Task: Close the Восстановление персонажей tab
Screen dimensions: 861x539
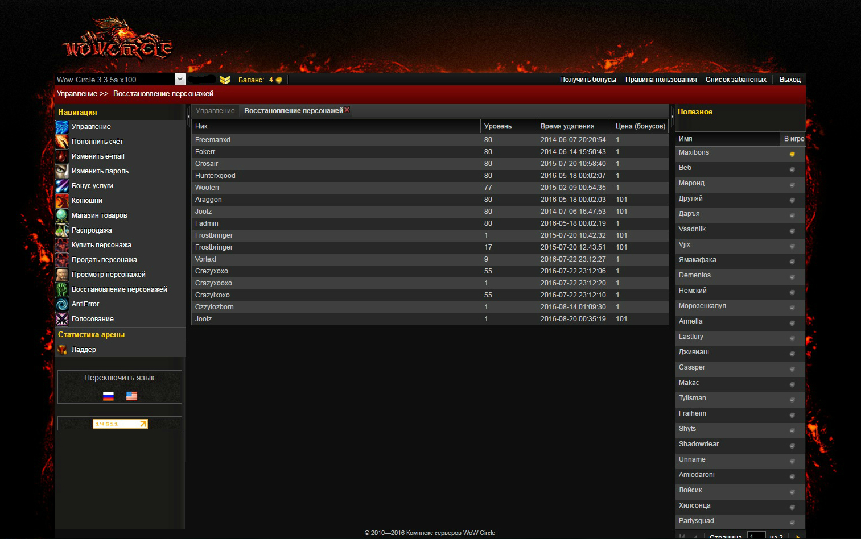Action: [347, 110]
